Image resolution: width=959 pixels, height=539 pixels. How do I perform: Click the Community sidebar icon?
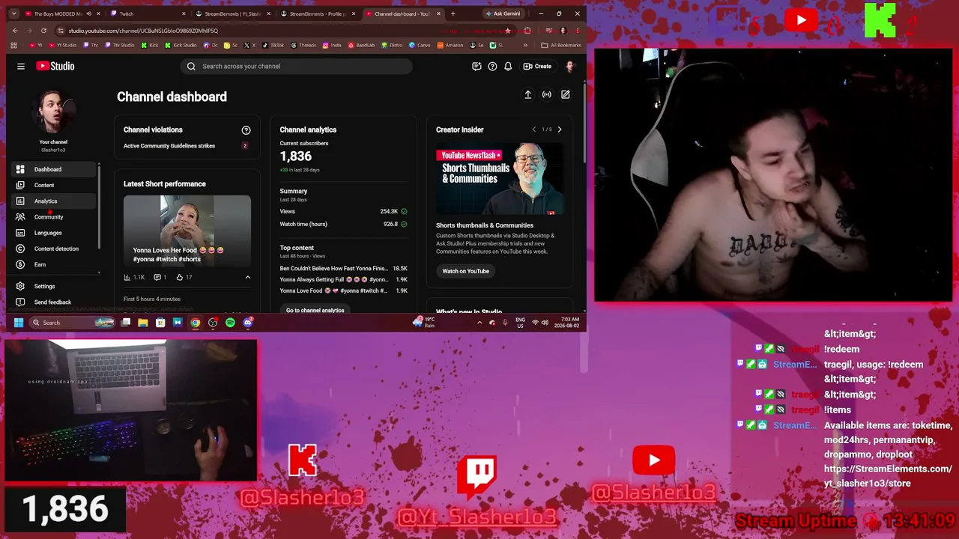point(20,217)
